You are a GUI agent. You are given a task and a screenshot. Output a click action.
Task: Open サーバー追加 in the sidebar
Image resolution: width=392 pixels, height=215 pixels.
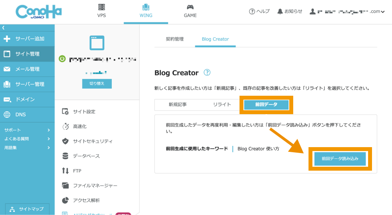(x=27, y=38)
